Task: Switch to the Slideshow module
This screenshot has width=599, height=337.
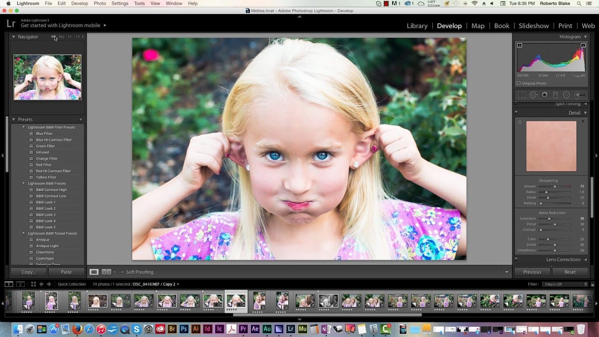Action: click(x=533, y=26)
